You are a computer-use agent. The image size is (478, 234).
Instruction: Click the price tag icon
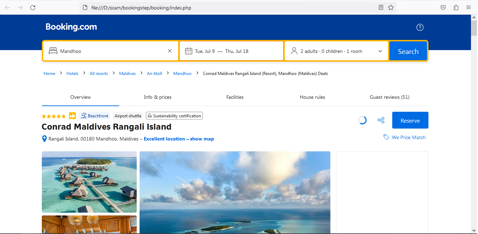[x=386, y=137]
